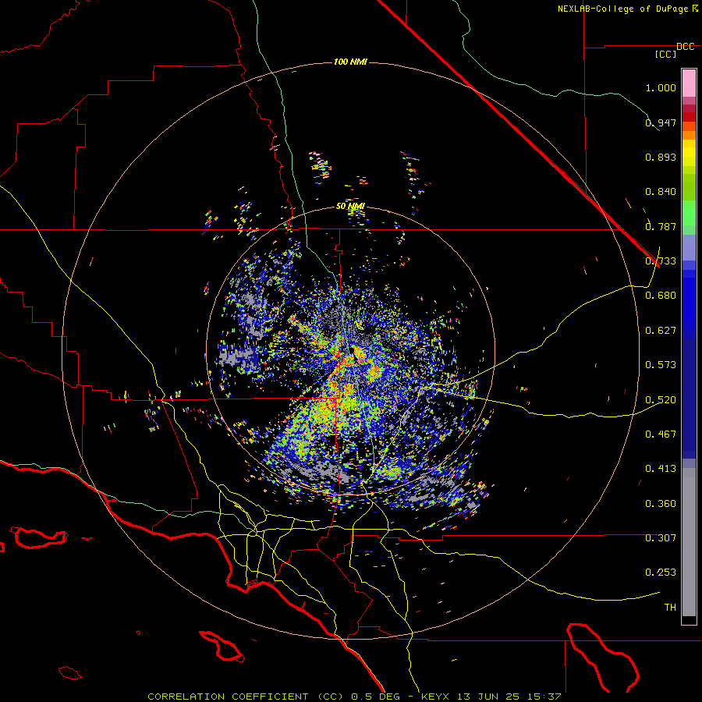Click the 0.627 color scale label
The image size is (702, 702).
tap(661, 331)
